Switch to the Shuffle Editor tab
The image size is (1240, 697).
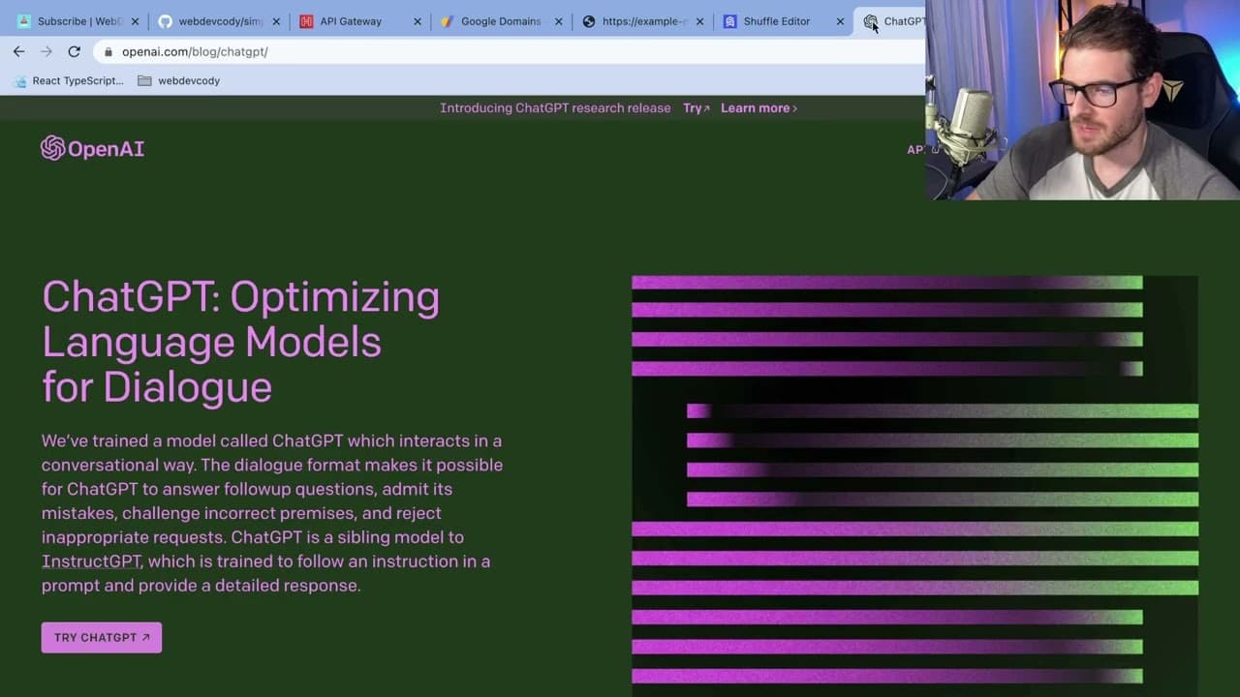pos(783,21)
